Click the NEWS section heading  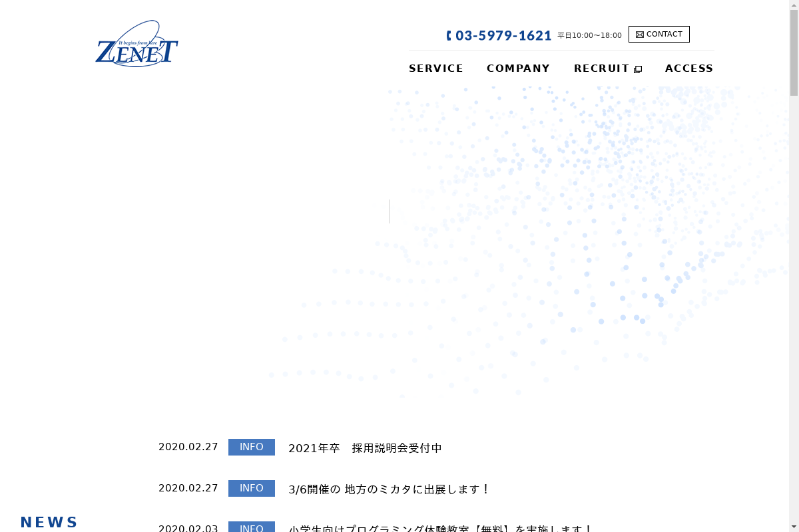click(49, 523)
